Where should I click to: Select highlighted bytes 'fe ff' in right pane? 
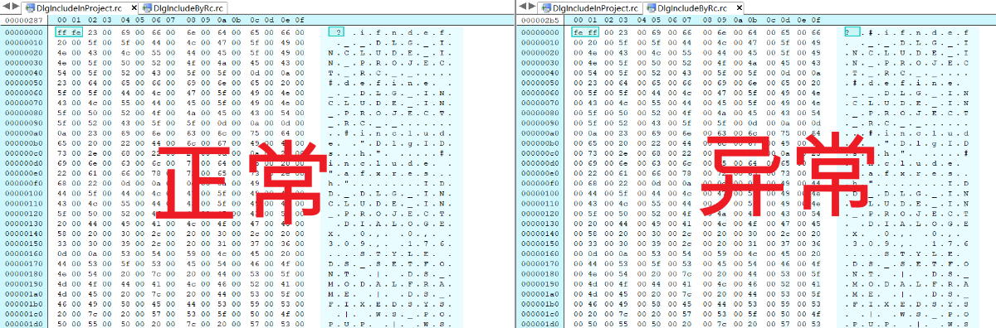tap(584, 31)
